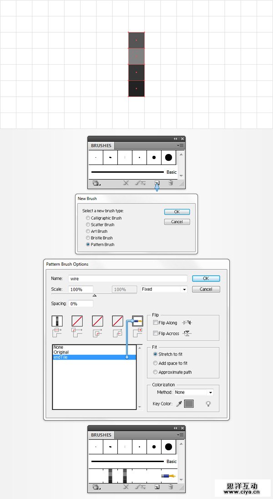Image resolution: width=273 pixels, height=499 pixels.
Task: Click OK in the New Brush dialog
Action: (177, 212)
